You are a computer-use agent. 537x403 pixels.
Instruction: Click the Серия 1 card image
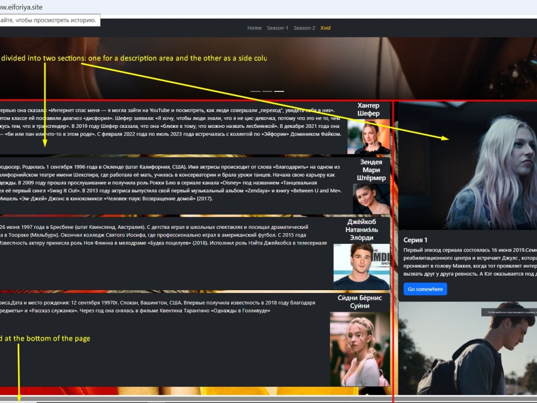click(468, 165)
